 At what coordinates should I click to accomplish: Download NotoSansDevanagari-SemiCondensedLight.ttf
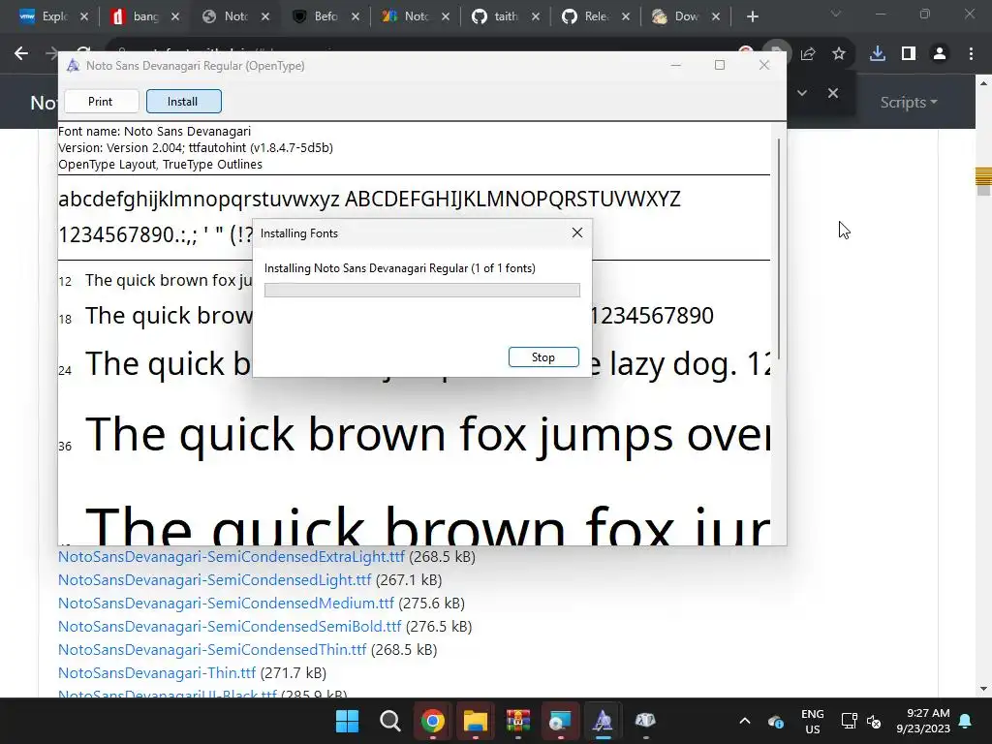pyautogui.click(x=214, y=580)
